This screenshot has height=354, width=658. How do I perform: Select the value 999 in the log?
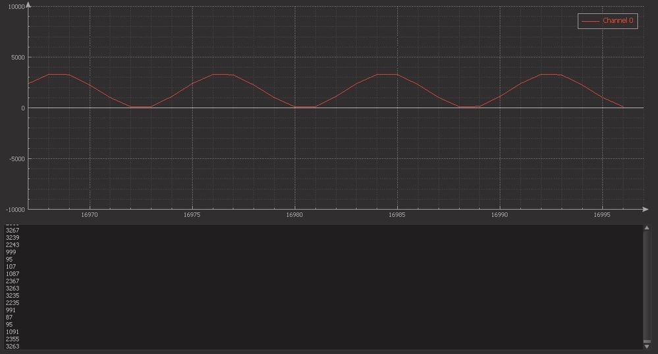pyautogui.click(x=11, y=252)
